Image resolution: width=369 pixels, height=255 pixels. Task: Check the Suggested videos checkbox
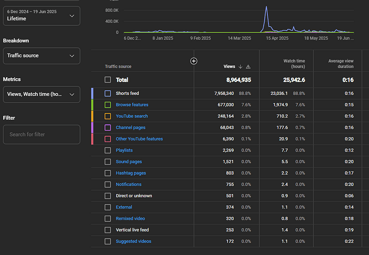click(x=108, y=242)
